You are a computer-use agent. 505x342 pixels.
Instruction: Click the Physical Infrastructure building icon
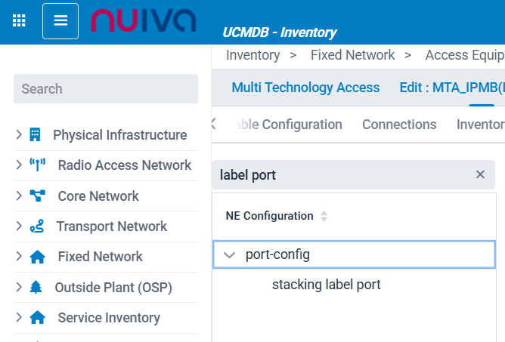point(35,135)
